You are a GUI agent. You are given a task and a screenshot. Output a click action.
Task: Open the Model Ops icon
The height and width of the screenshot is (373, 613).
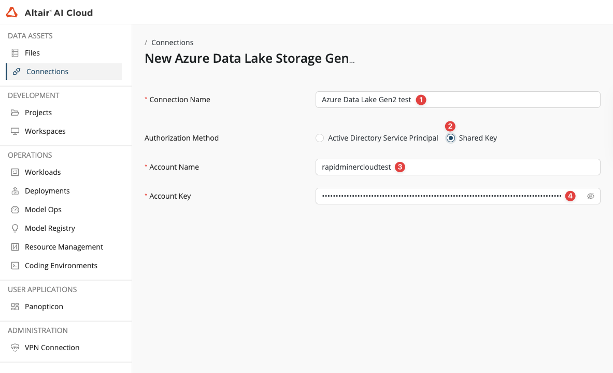[x=15, y=209]
